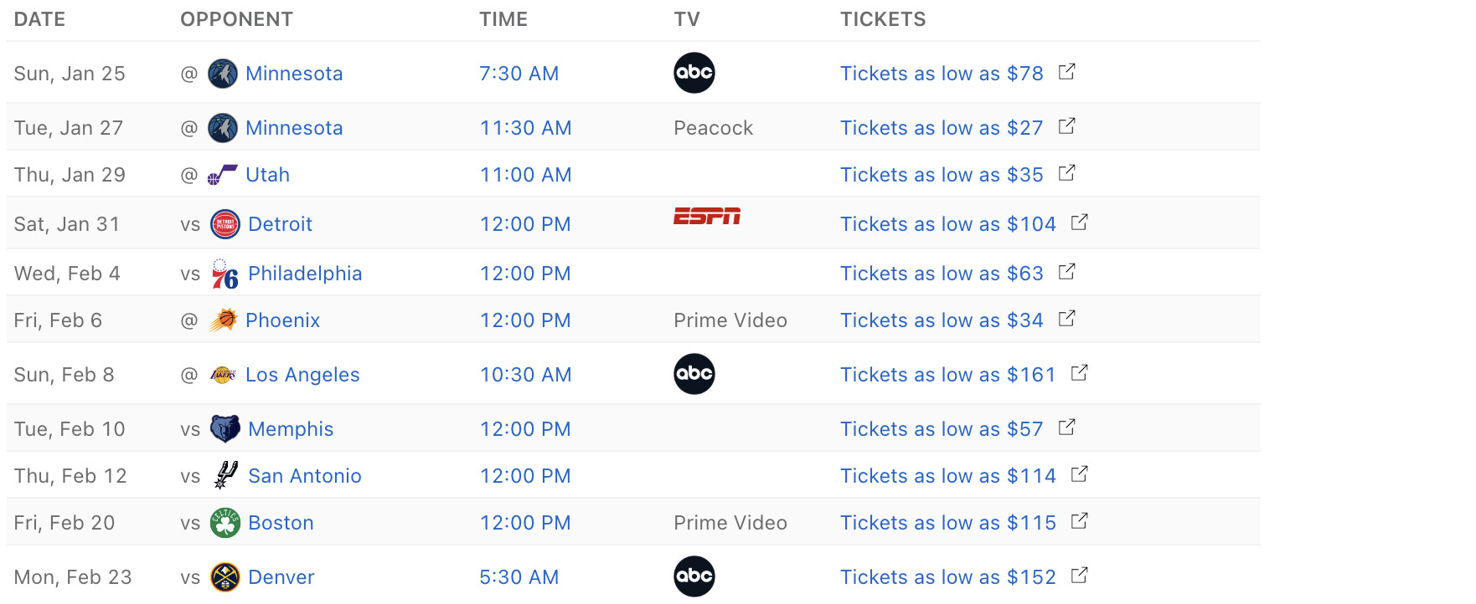Click the Los Angeles Lakers logo

point(223,375)
